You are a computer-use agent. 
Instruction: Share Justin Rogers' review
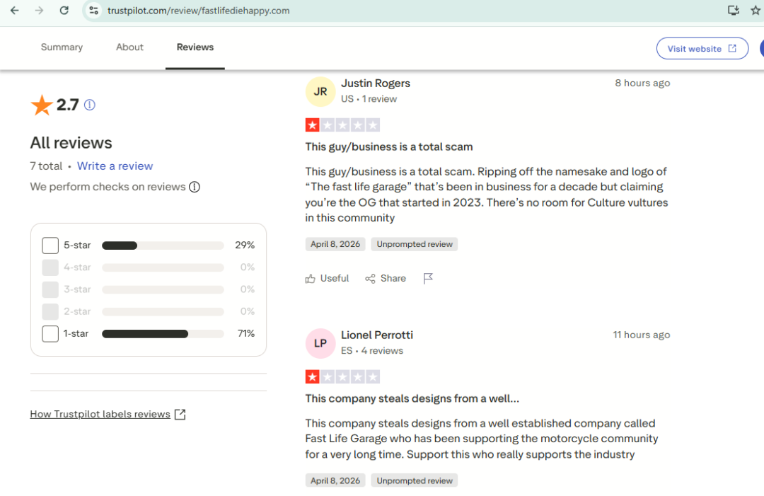pos(386,279)
